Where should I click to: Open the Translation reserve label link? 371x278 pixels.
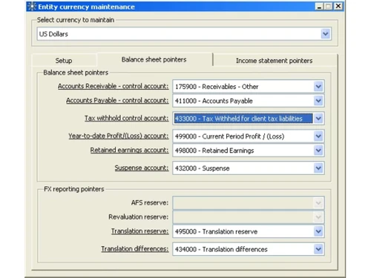139,231
